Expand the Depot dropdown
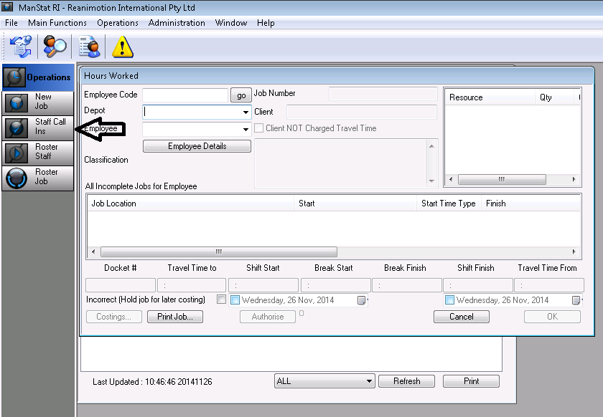The image size is (603, 417). click(x=246, y=112)
